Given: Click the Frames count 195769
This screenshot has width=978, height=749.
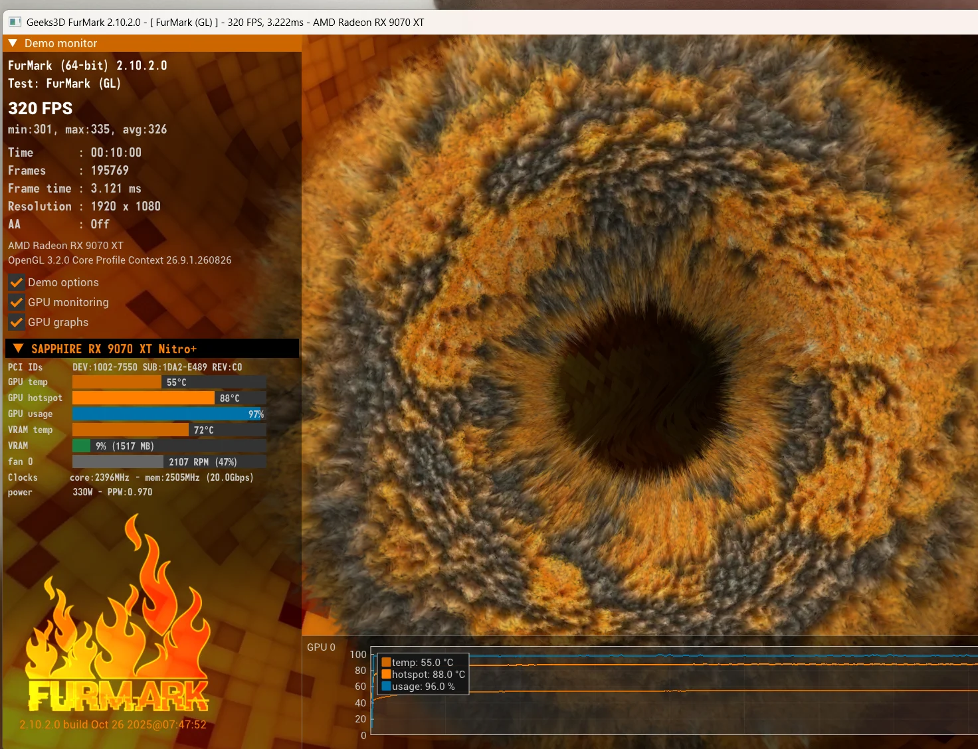Looking at the screenshot, I should (x=110, y=171).
